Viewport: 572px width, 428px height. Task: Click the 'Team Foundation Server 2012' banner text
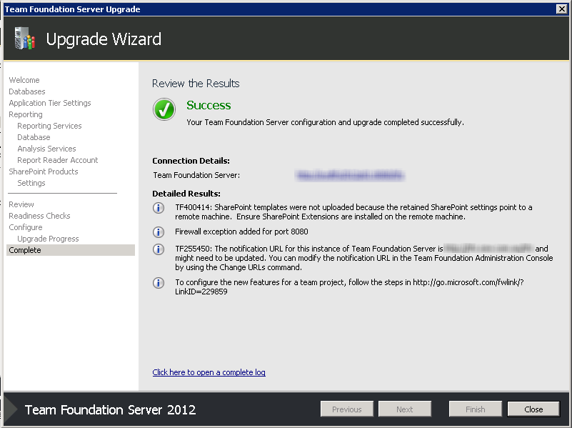(x=110, y=409)
